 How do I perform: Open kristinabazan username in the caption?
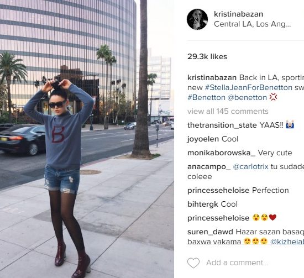(212, 77)
